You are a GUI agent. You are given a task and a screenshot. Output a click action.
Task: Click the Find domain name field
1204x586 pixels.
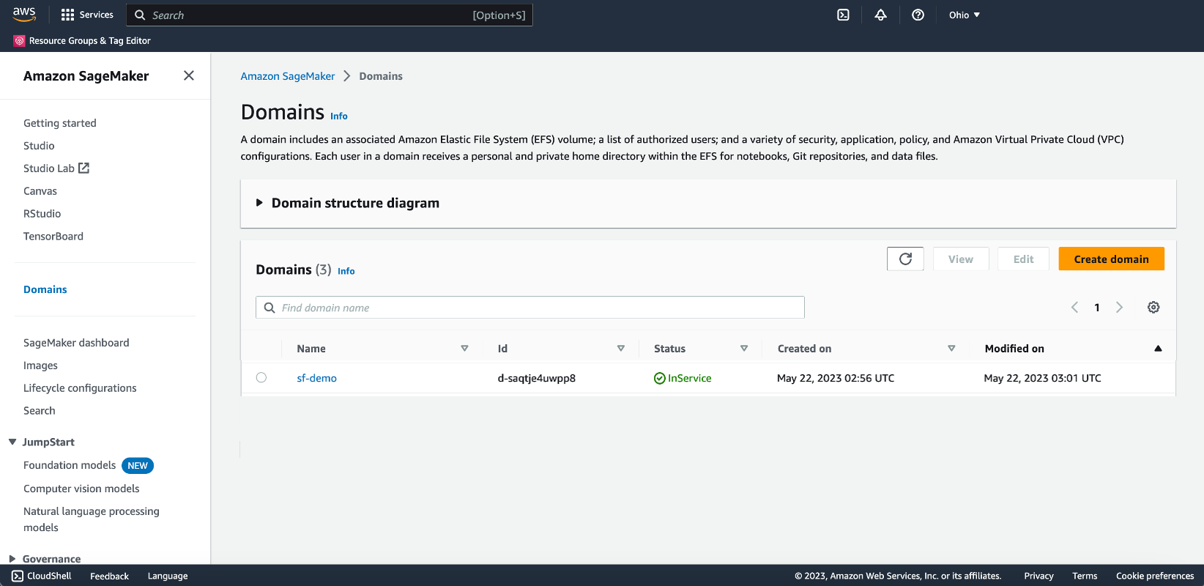click(x=530, y=308)
